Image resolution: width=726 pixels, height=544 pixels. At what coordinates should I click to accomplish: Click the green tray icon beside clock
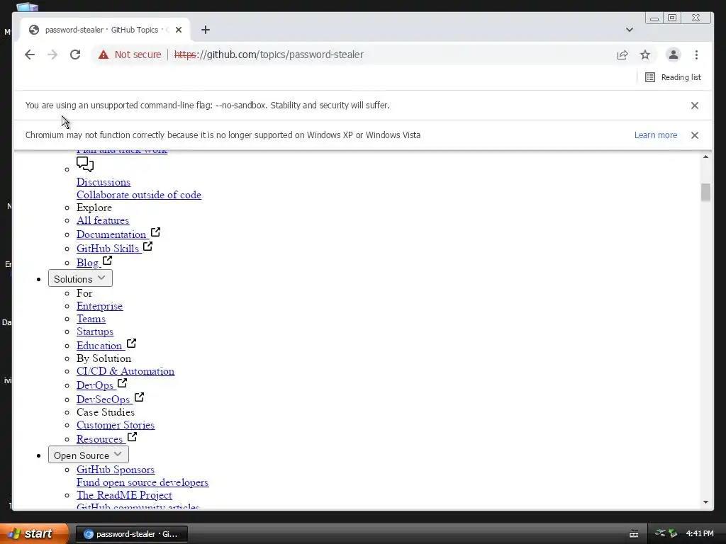pos(673,533)
